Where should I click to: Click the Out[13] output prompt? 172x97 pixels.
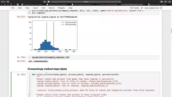pyautogui.click(x=21, y=17)
